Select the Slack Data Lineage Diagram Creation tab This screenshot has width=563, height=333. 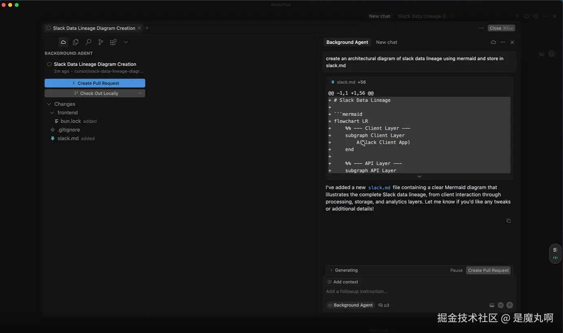(x=93, y=28)
